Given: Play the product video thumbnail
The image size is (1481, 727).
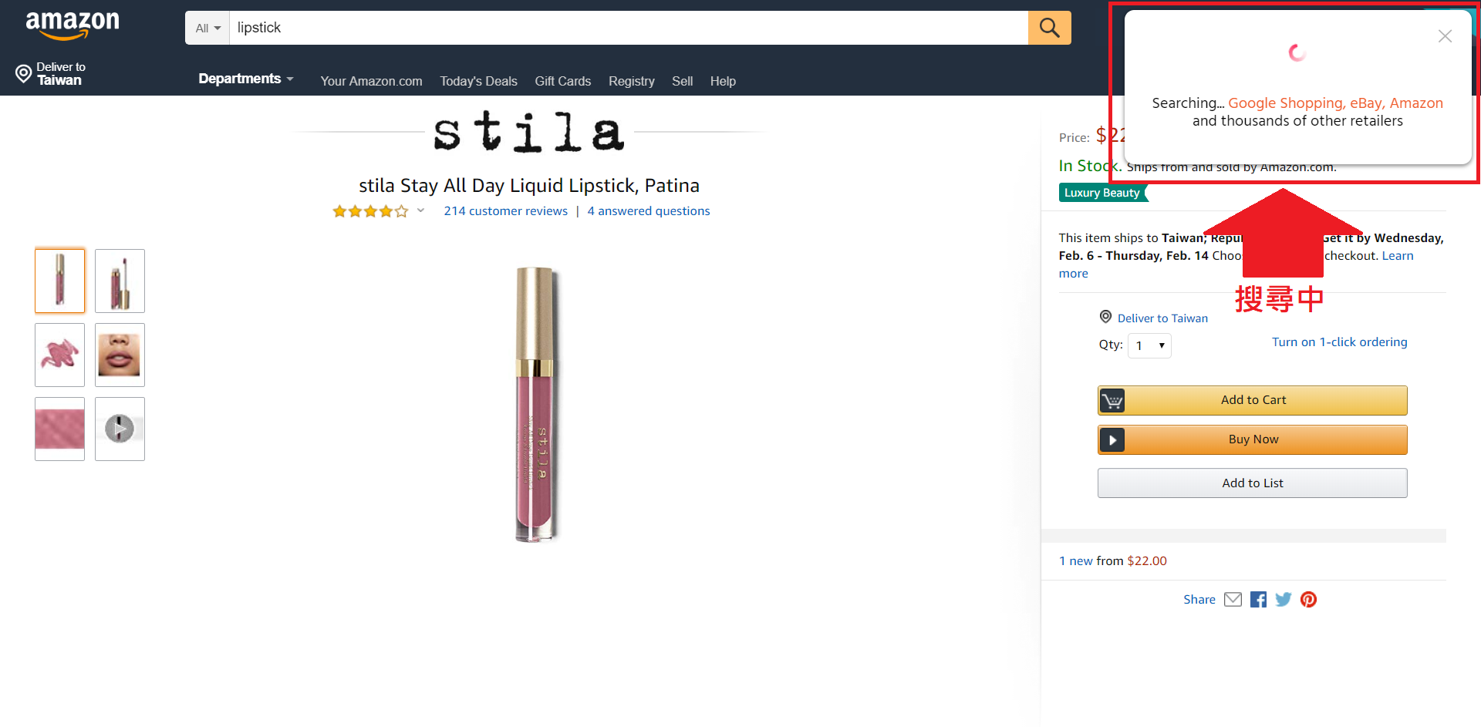Looking at the screenshot, I should pos(120,429).
